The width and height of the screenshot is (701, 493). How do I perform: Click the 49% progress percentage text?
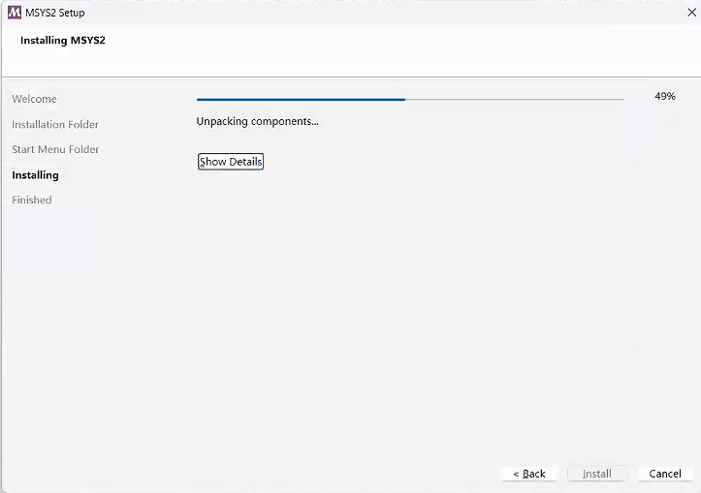665,97
